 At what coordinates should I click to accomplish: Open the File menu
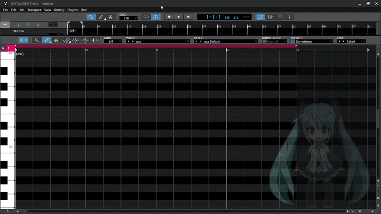5,10
